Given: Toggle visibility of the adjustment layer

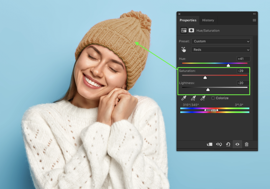Looking at the screenshot, I should [237, 144].
